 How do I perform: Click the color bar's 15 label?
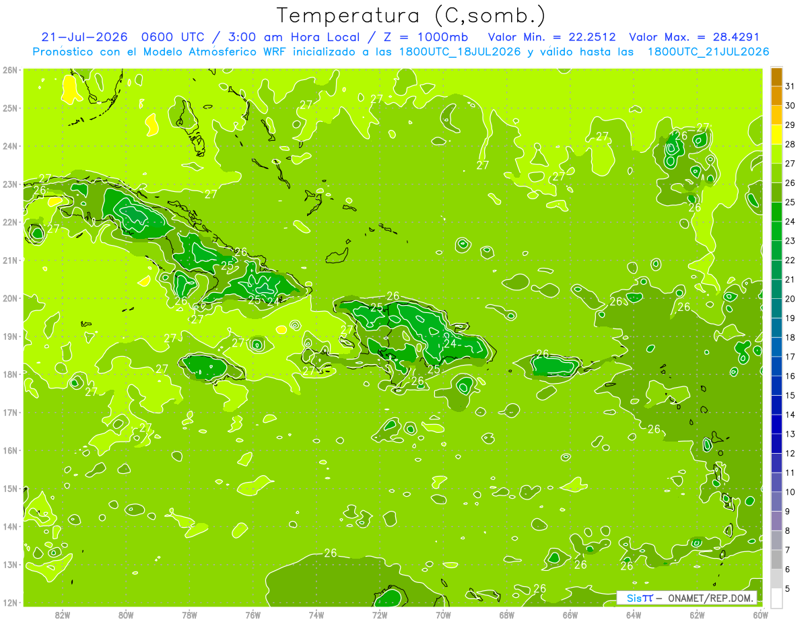[x=790, y=395]
